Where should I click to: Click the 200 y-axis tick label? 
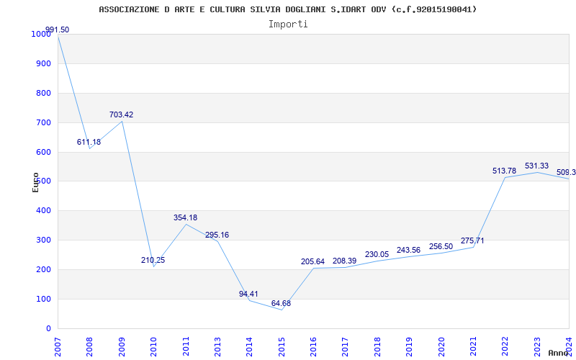(43, 269)
